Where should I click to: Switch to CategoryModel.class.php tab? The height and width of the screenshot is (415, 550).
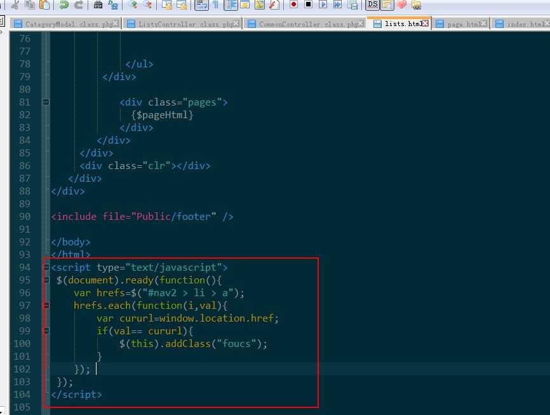[x=65, y=24]
